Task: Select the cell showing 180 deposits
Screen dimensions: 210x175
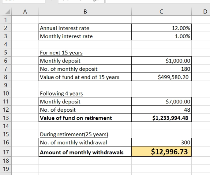Action: point(161,69)
